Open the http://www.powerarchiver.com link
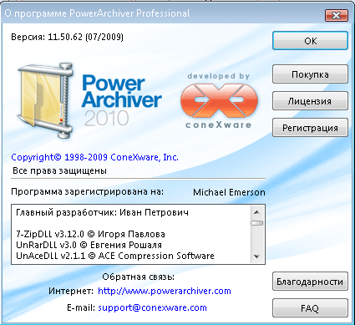The height and width of the screenshot is (325, 355). 165,291
